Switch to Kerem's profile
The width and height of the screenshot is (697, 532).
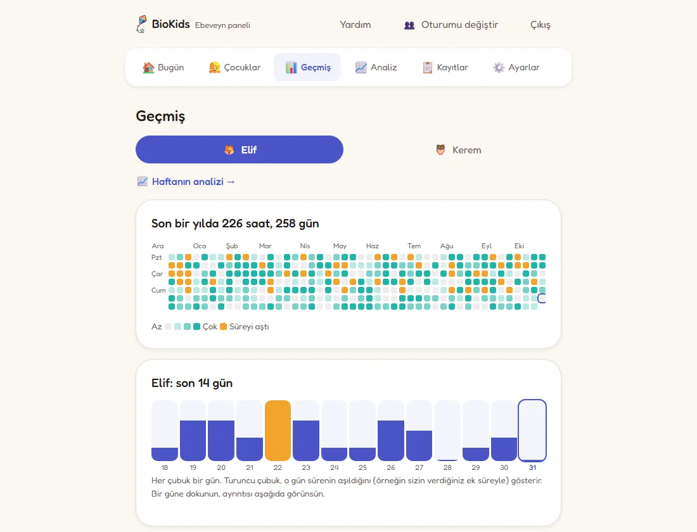(x=458, y=149)
